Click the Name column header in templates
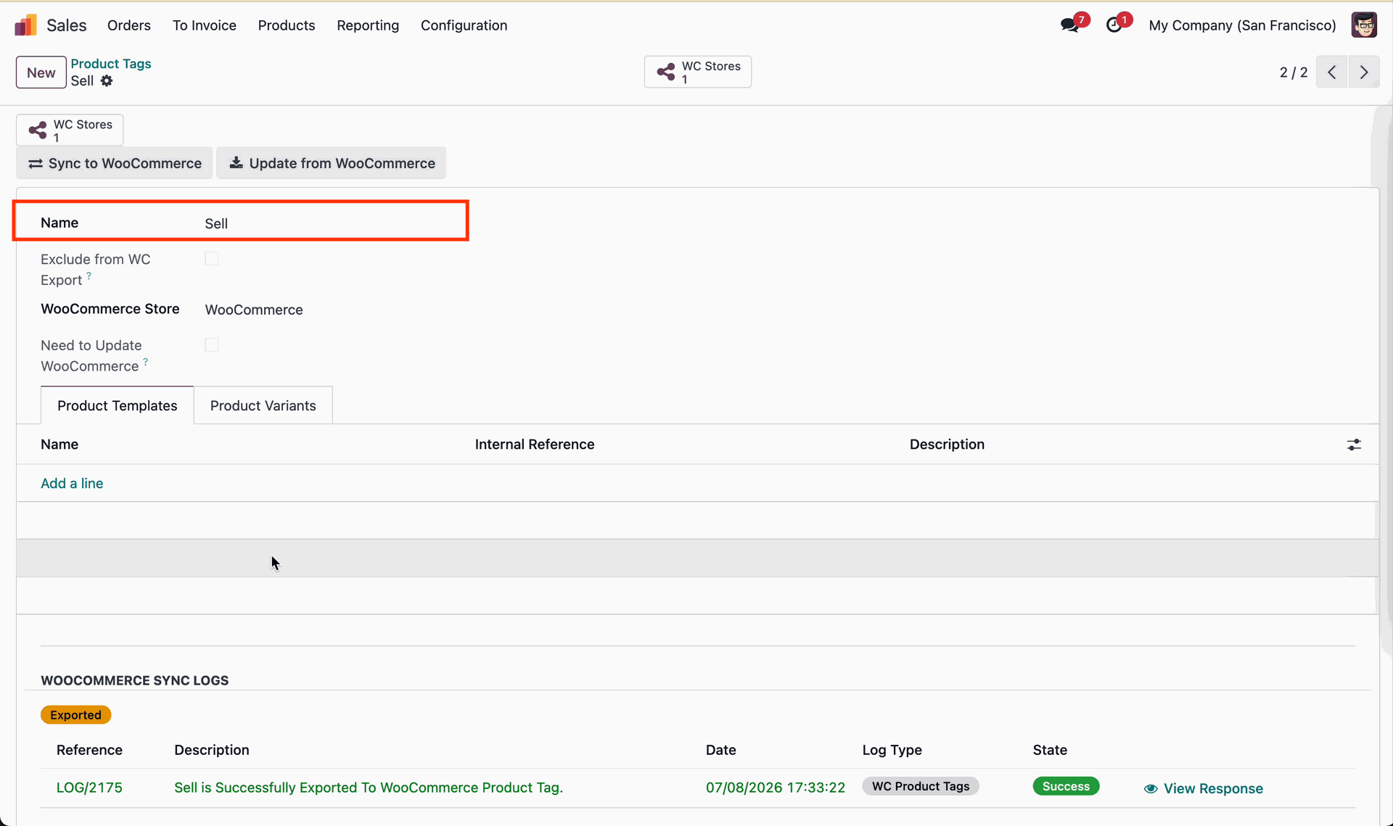This screenshot has height=826, width=1393. pos(59,445)
